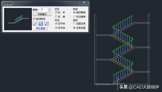This screenshot has width=162, height=92.
Task: Select the highlighted middle stair style icon
Action: click(x=41, y=24)
